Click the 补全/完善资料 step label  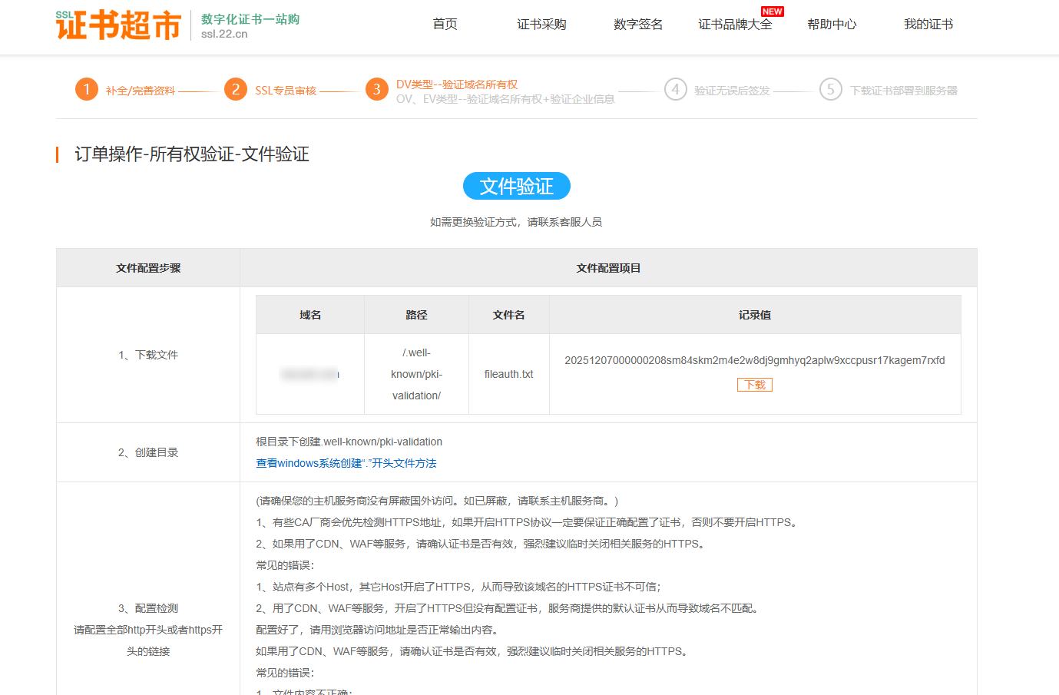141,91
